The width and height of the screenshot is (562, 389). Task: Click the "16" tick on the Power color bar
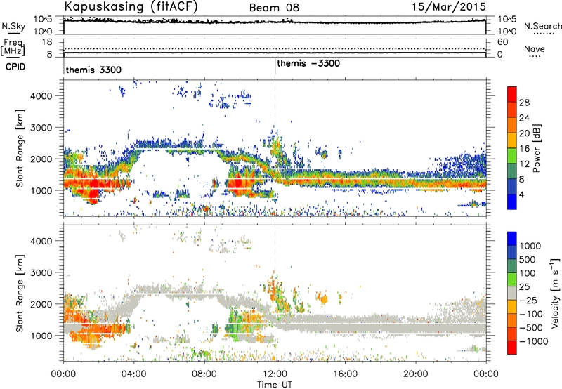pyautogui.click(x=524, y=149)
